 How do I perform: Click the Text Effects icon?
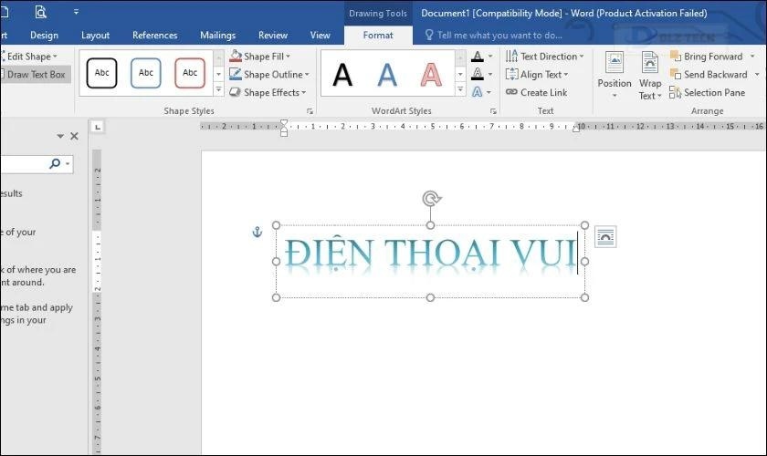pos(478,92)
